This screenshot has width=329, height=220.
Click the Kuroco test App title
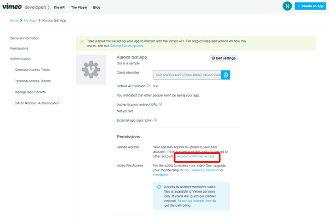click(x=132, y=57)
